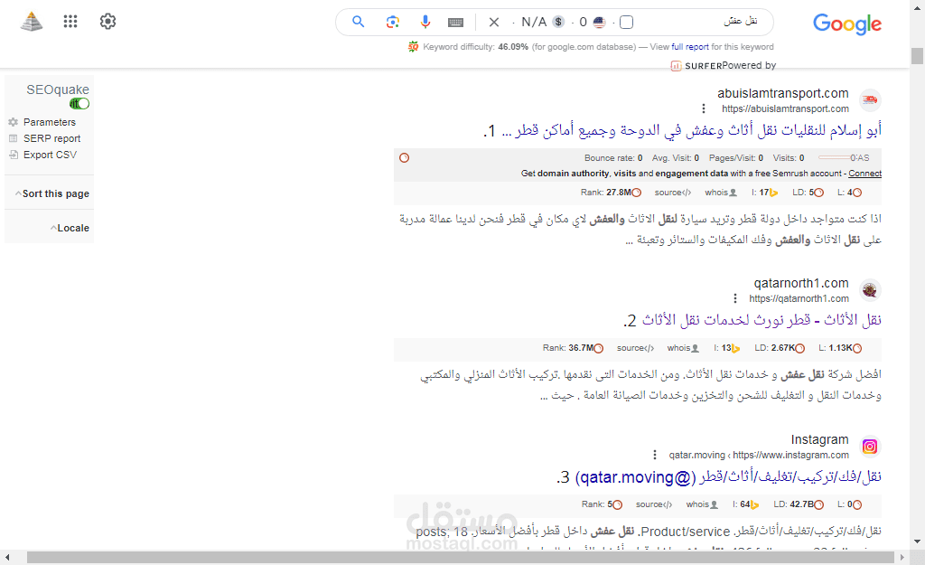Clear the search query with X
Viewport: 925px width, 565px height.
(494, 23)
